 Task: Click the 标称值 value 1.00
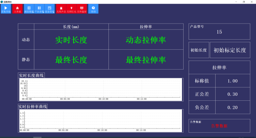point(232,81)
